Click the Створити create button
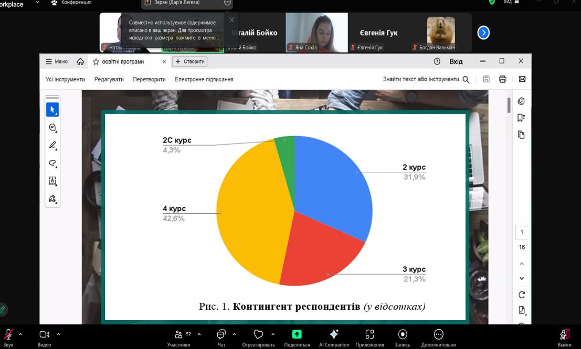This screenshot has width=581, height=349. pyautogui.click(x=189, y=61)
